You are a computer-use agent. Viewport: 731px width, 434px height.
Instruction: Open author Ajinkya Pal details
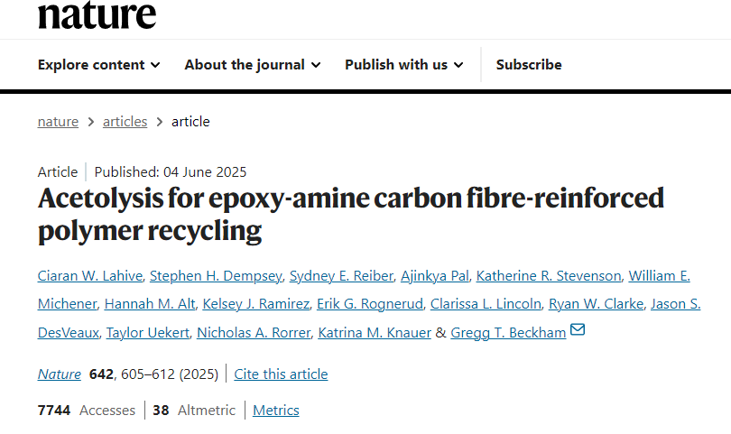[x=435, y=276]
